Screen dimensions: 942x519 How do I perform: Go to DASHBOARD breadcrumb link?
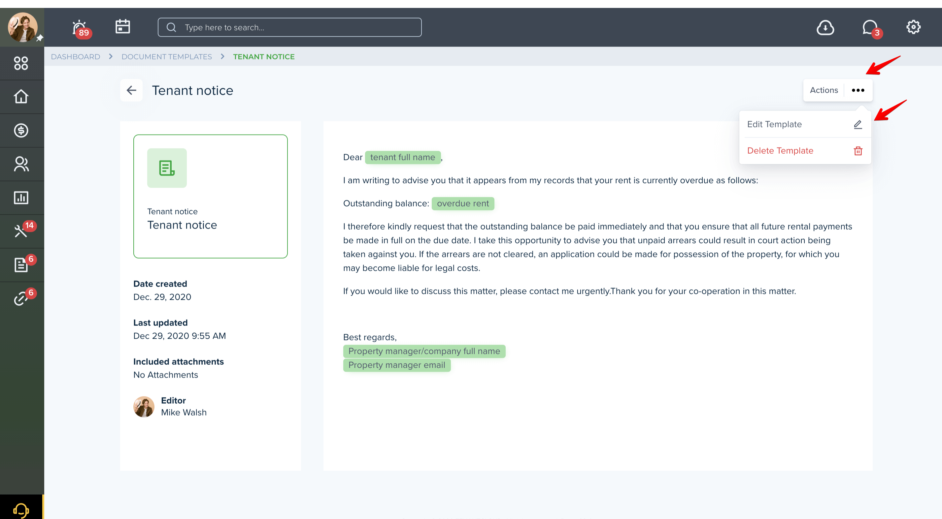[75, 57]
